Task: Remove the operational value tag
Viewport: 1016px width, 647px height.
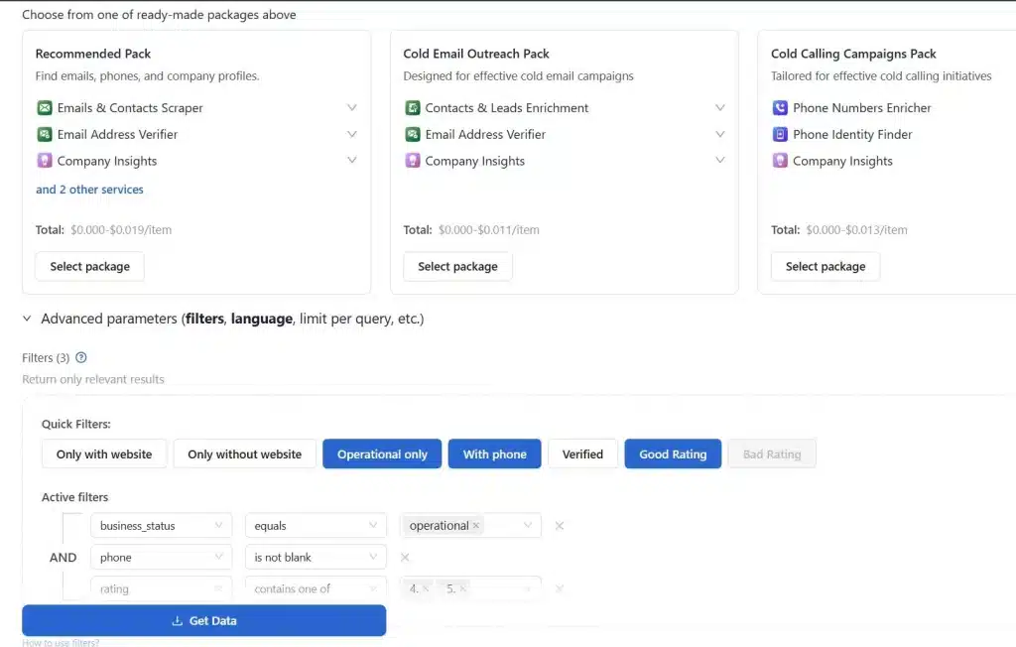Action: 476,525
